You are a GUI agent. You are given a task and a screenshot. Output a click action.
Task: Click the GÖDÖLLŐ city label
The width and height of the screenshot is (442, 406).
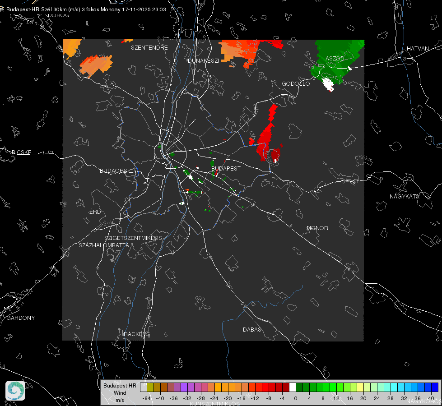point(296,83)
